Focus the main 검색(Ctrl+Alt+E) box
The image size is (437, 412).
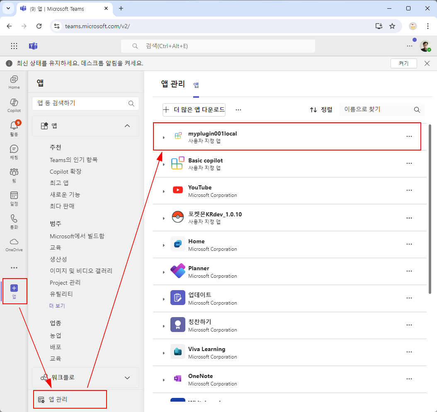click(218, 46)
